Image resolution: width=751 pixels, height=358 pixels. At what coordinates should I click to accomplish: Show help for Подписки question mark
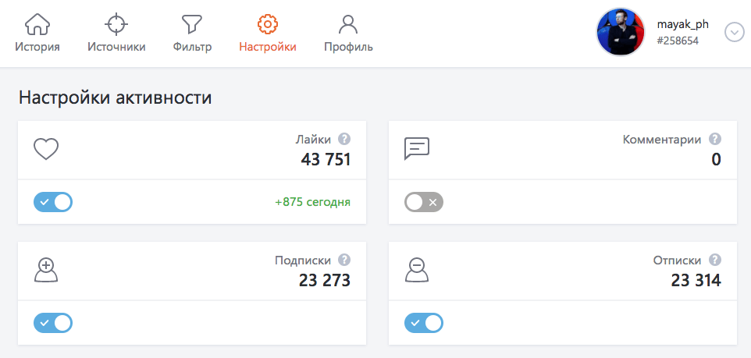click(x=344, y=261)
